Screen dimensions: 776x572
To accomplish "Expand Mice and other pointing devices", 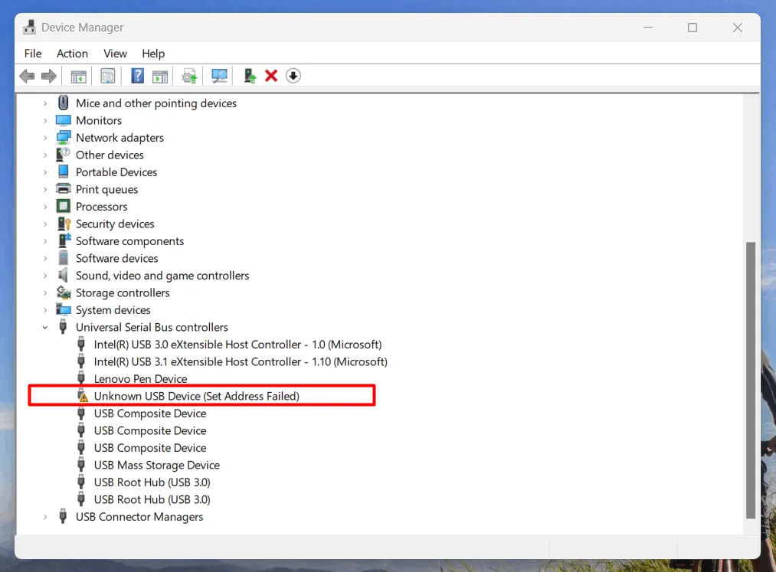I will pyautogui.click(x=45, y=103).
